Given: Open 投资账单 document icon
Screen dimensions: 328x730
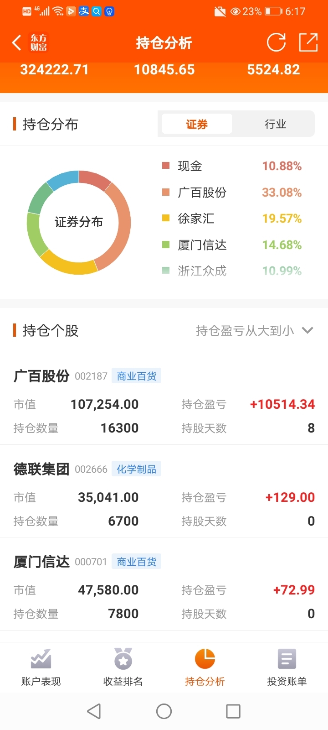Looking at the screenshot, I should [x=287, y=659].
